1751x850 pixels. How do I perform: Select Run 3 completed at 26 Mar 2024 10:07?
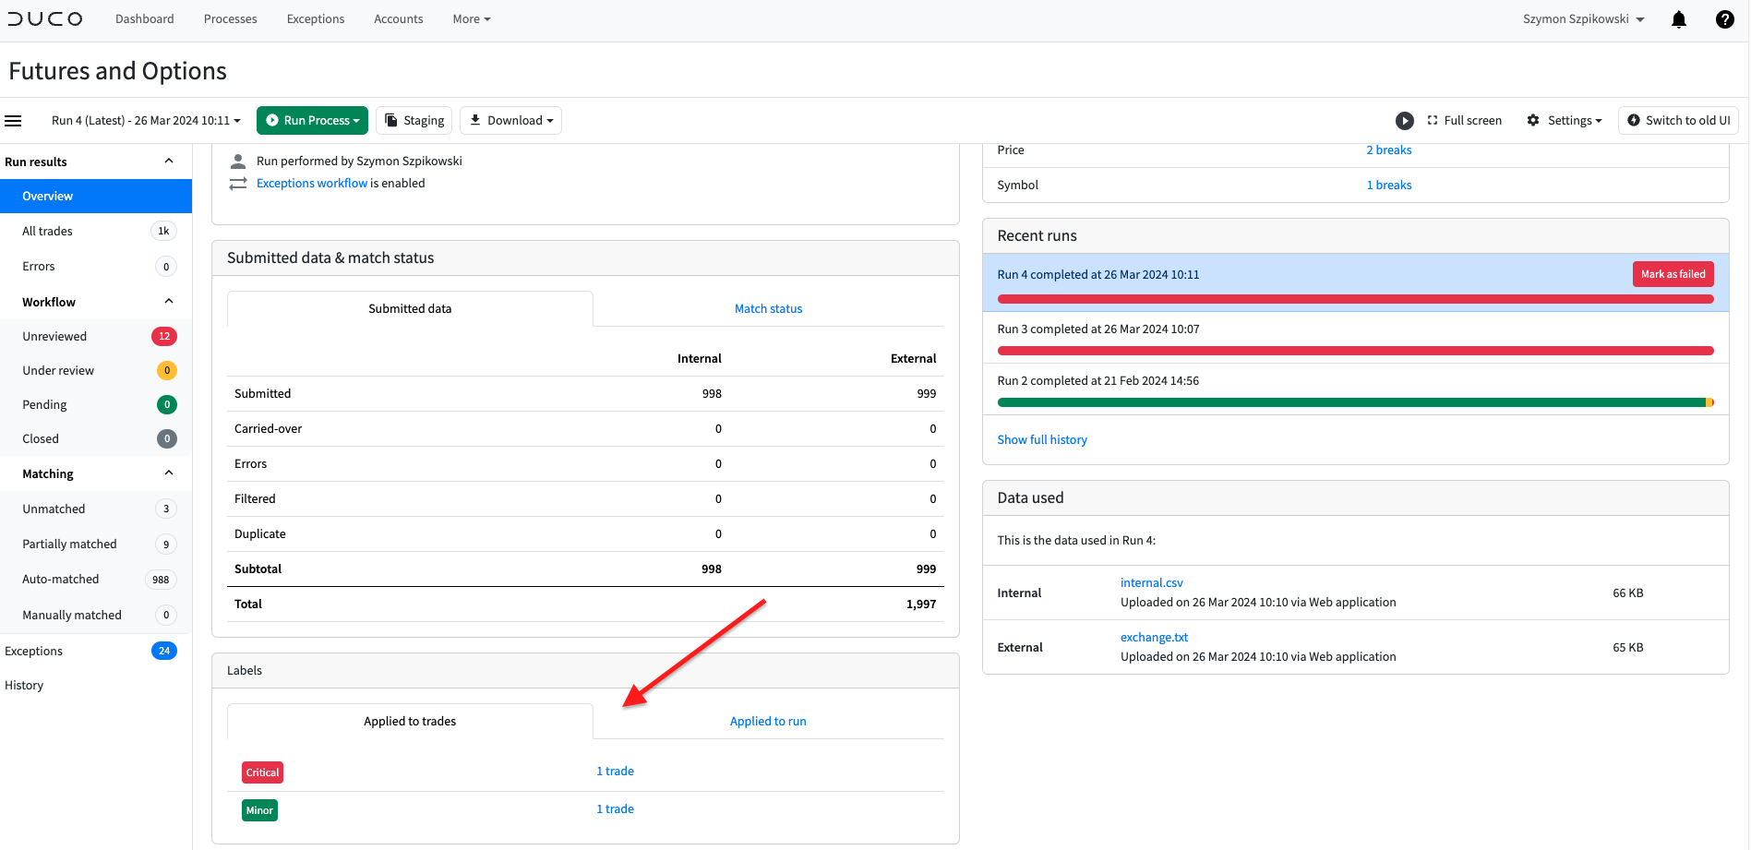click(1098, 329)
